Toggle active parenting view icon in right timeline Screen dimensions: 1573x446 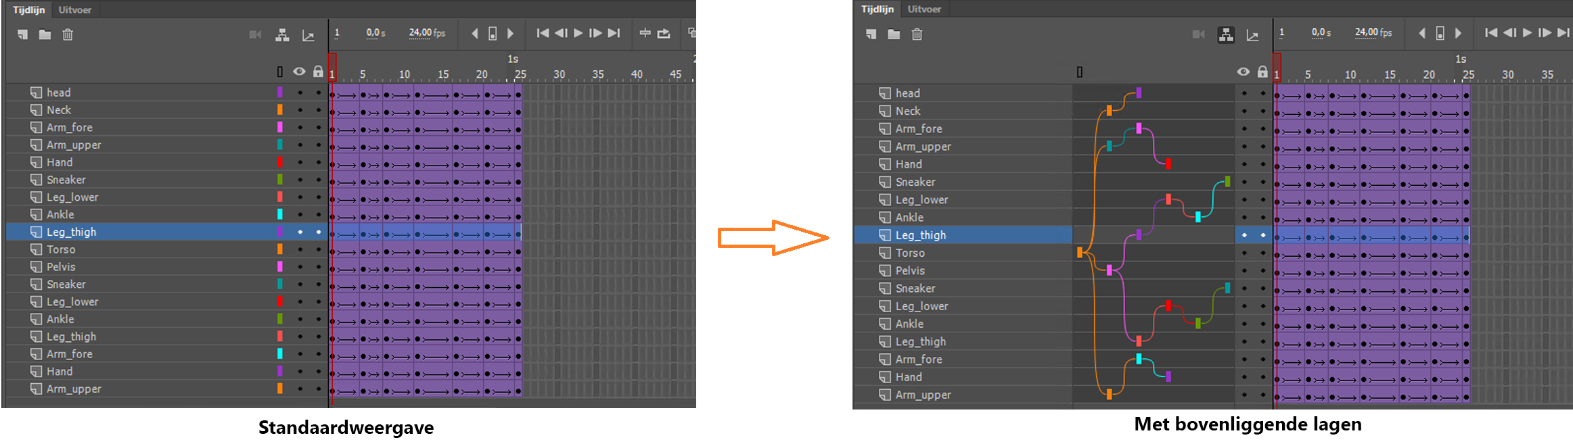[1226, 34]
